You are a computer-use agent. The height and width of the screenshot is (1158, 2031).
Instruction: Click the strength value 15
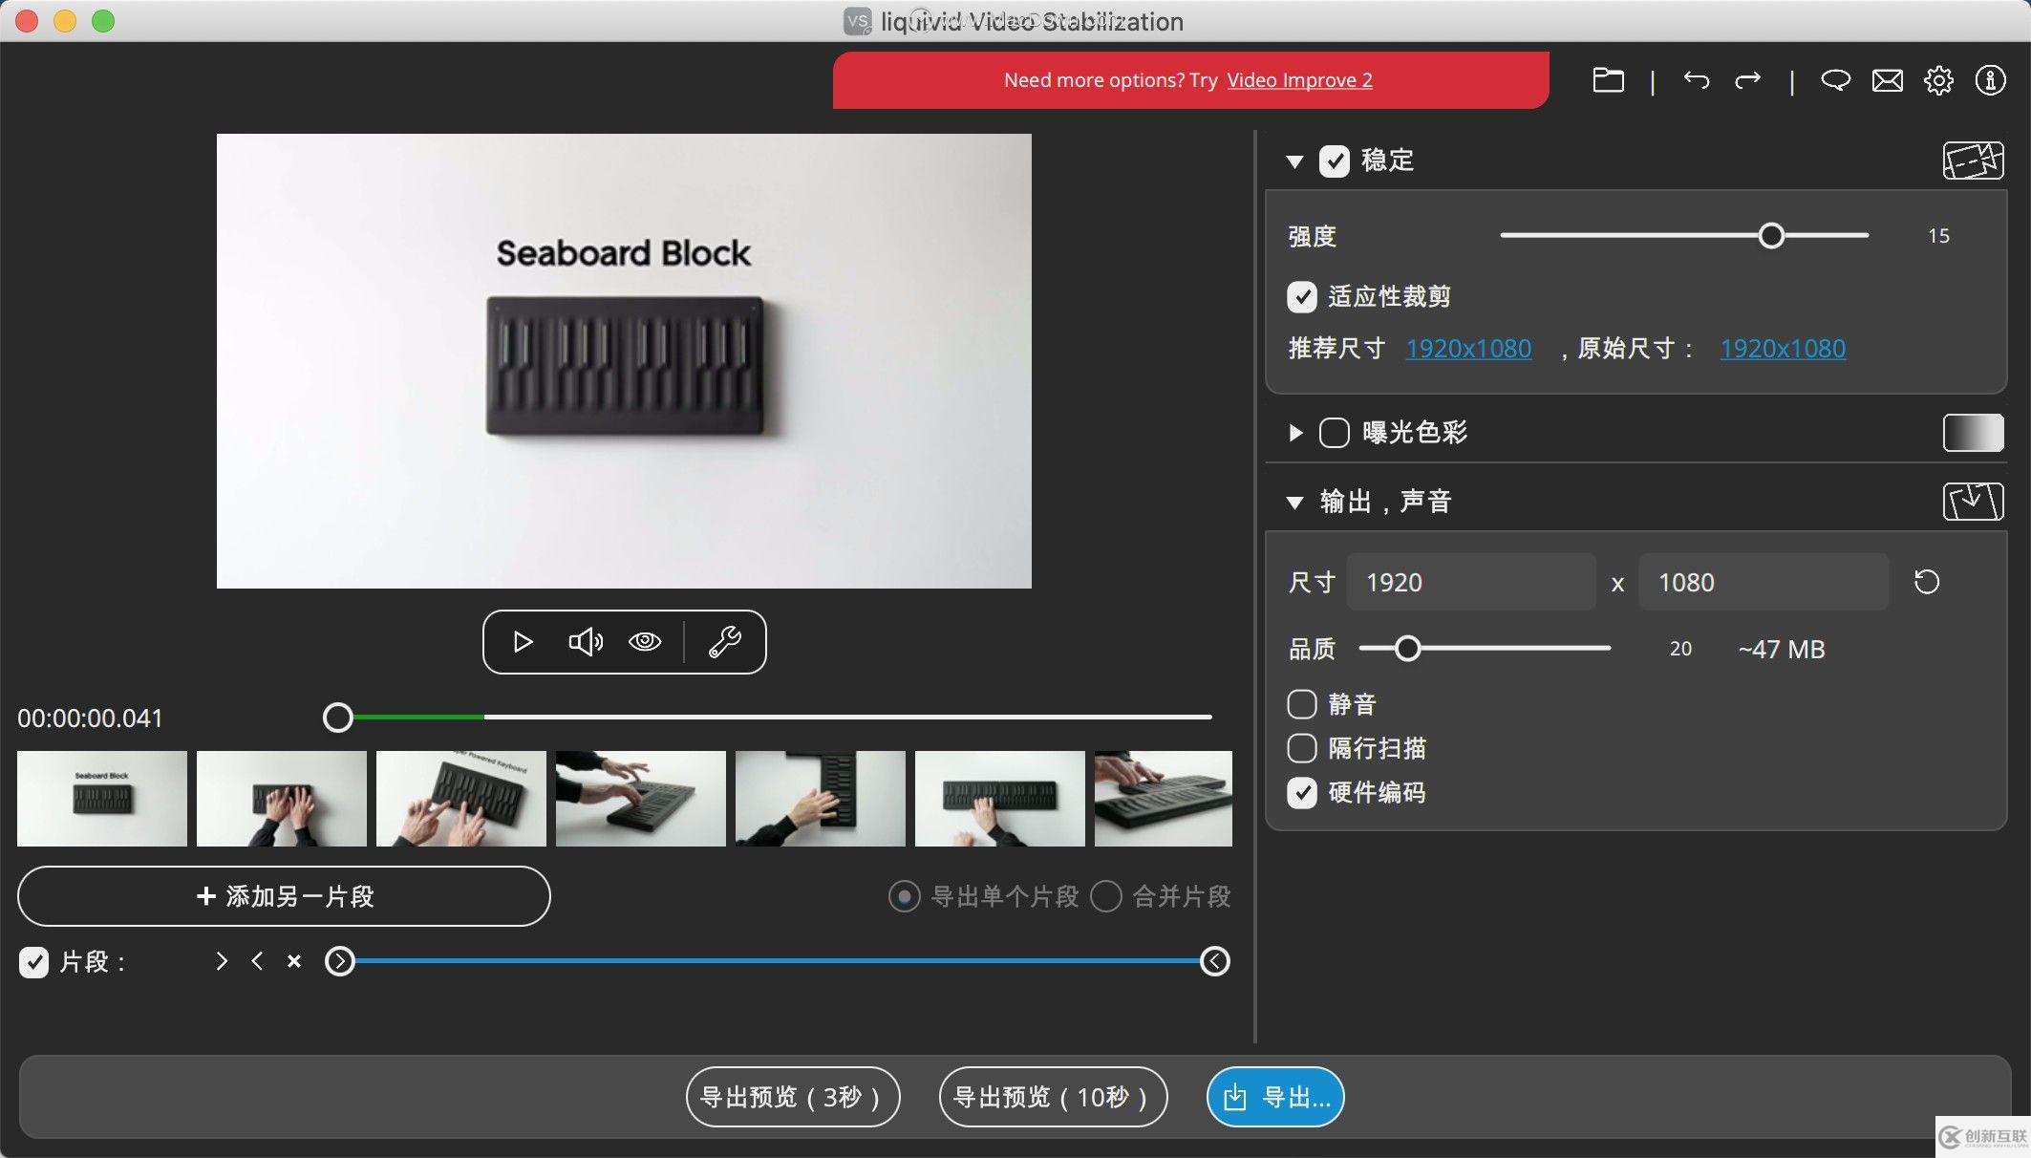[x=1938, y=236]
